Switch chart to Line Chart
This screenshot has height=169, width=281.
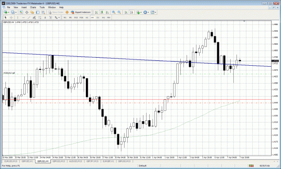point(107,13)
